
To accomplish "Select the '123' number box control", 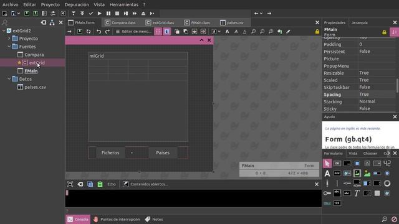I will pos(337,203).
